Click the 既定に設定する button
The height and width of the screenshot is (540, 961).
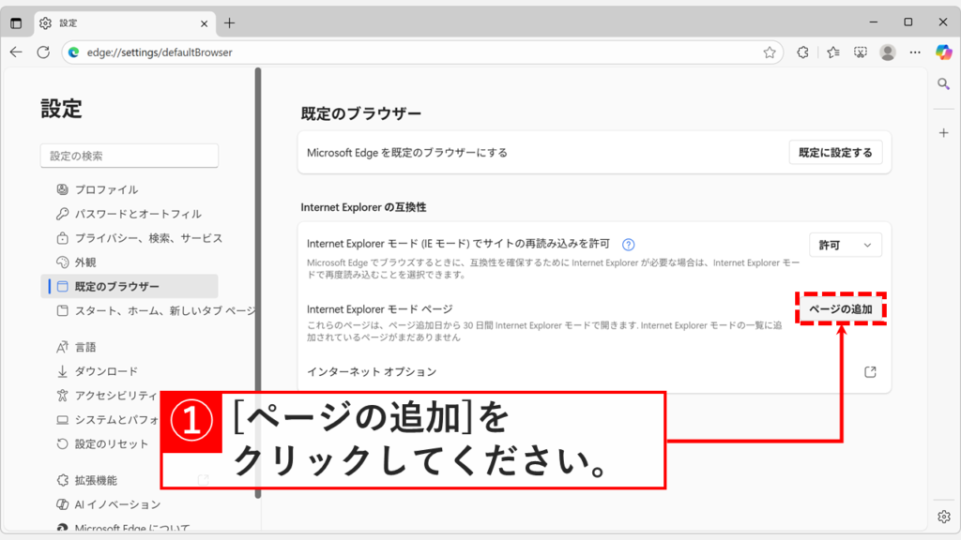coord(835,152)
